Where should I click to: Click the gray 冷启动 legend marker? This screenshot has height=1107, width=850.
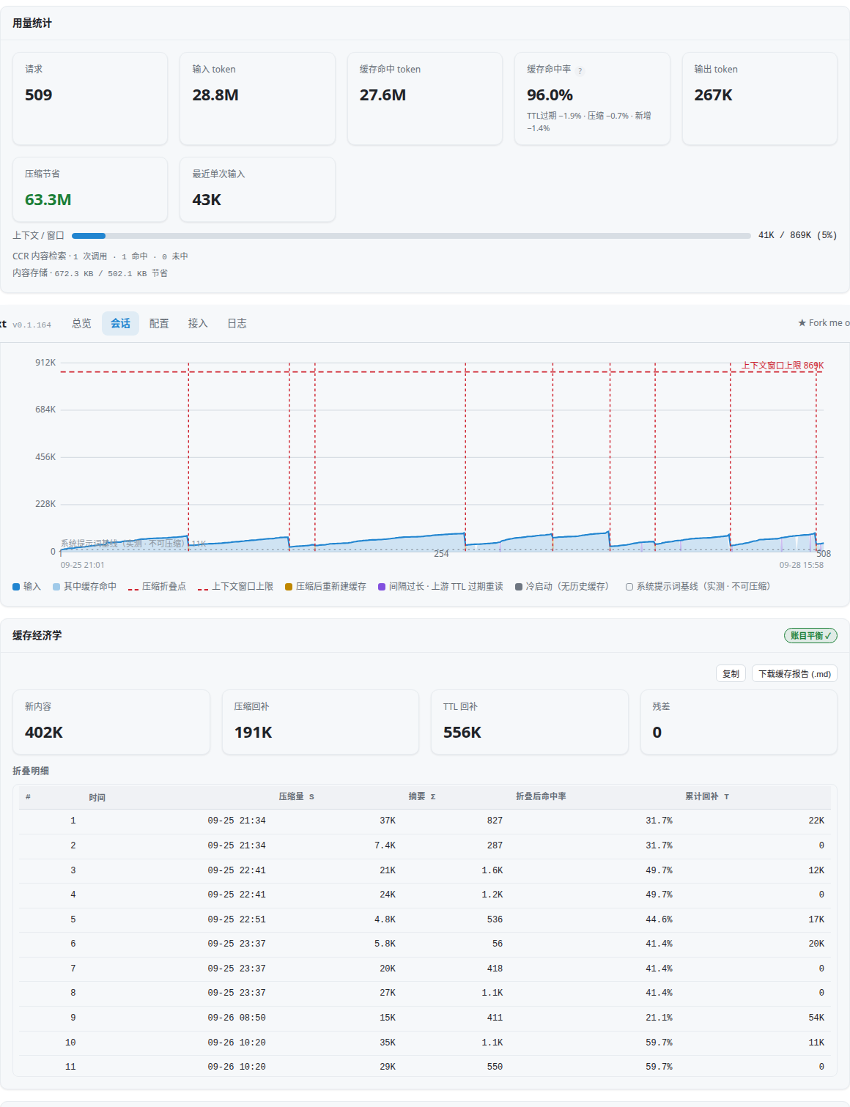coord(519,587)
